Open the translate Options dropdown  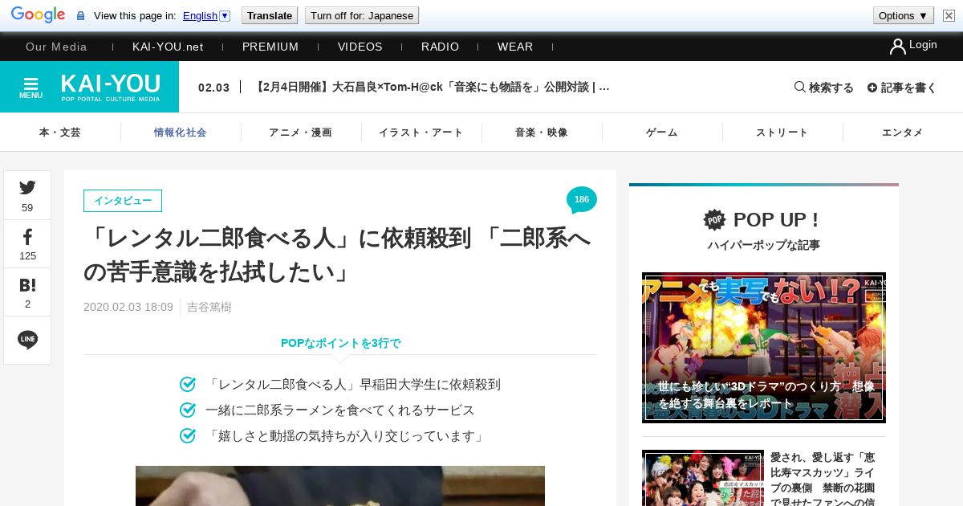click(903, 16)
